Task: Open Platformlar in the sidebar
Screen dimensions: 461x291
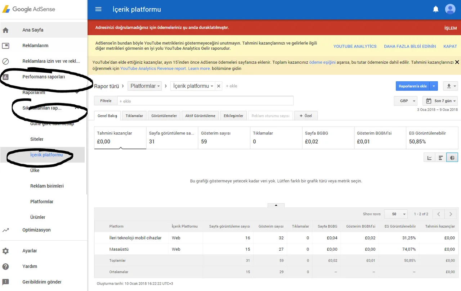Action: tap(42, 202)
